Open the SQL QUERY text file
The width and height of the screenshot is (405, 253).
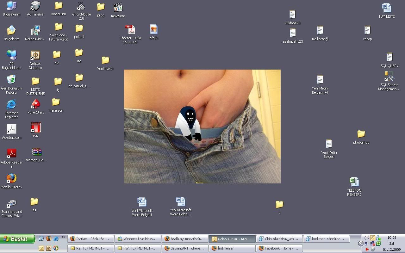(389, 58)
